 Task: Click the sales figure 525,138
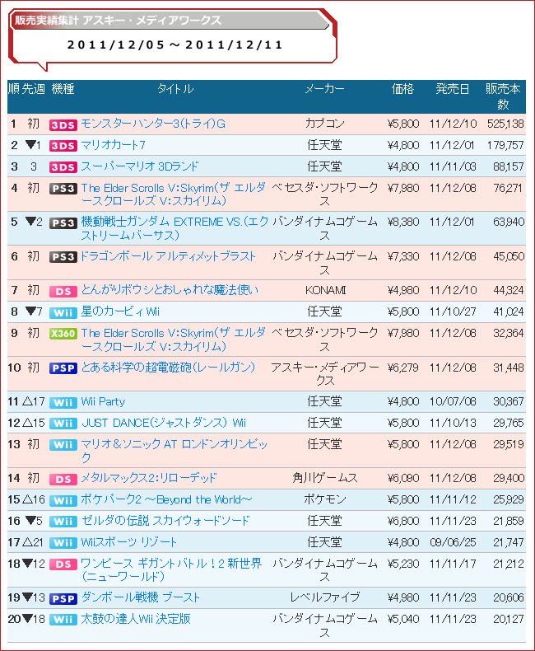coord(505,124)
